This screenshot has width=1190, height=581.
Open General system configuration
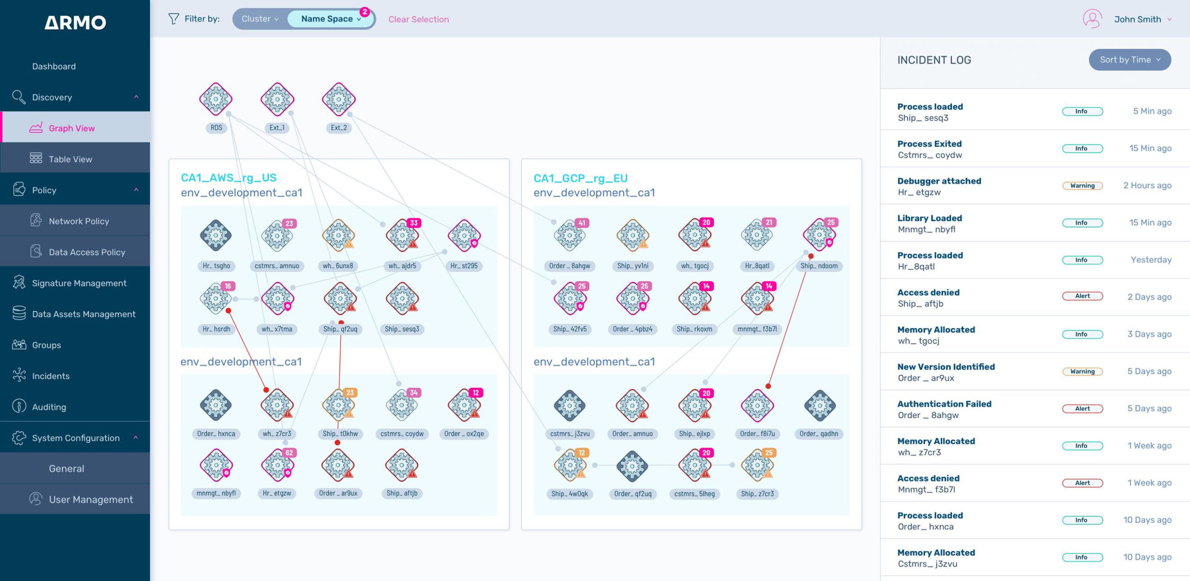[75, 468]
